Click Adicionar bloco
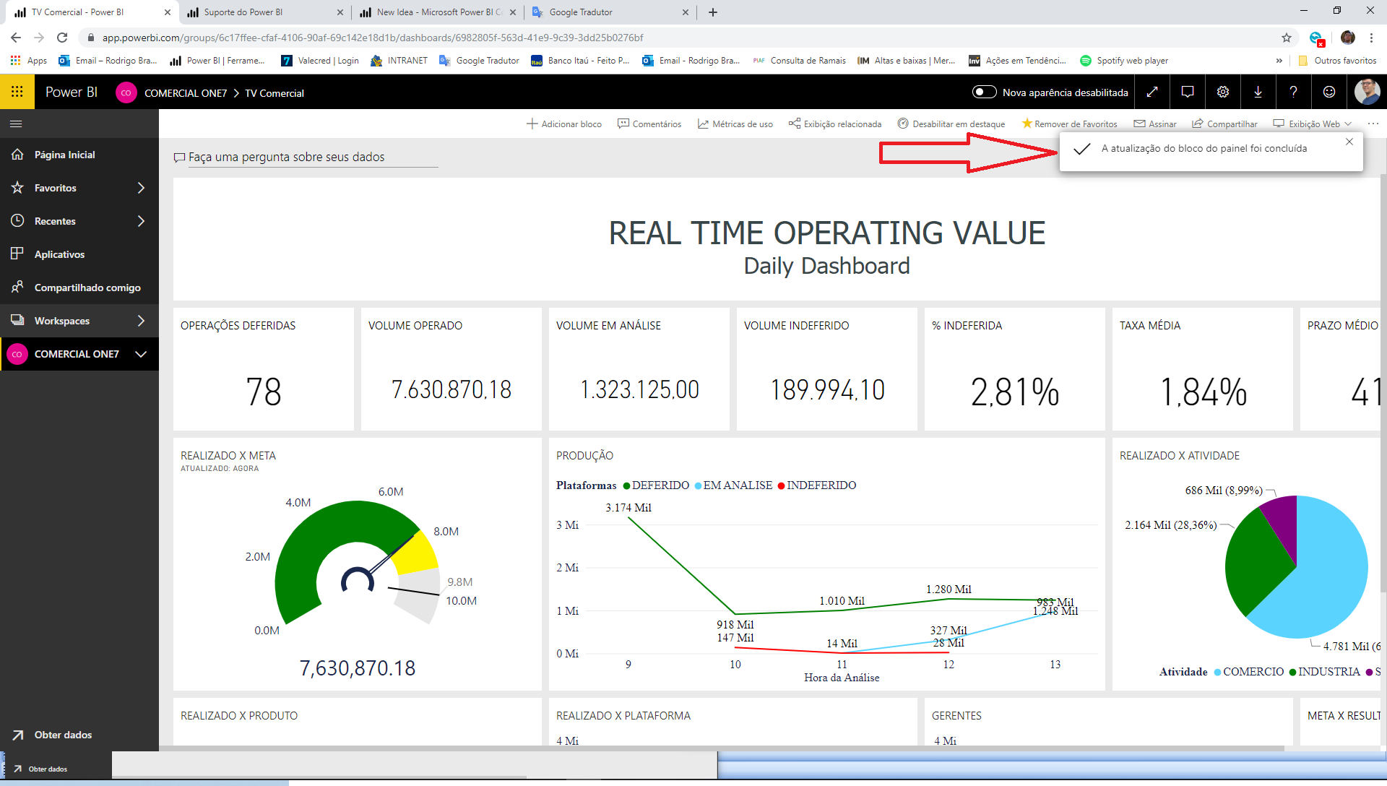 [x=564, y=124]
